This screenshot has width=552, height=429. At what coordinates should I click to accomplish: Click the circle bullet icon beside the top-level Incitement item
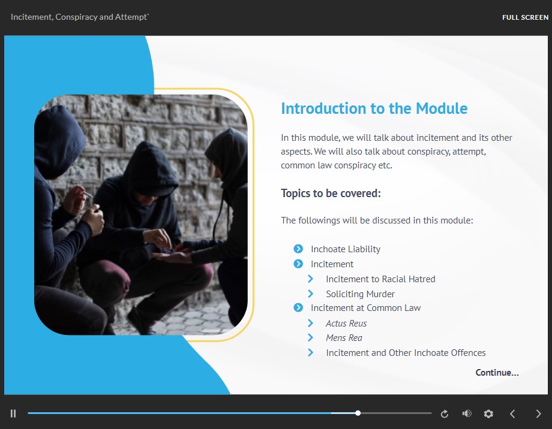pyautogui.click(x=298, y=264)
